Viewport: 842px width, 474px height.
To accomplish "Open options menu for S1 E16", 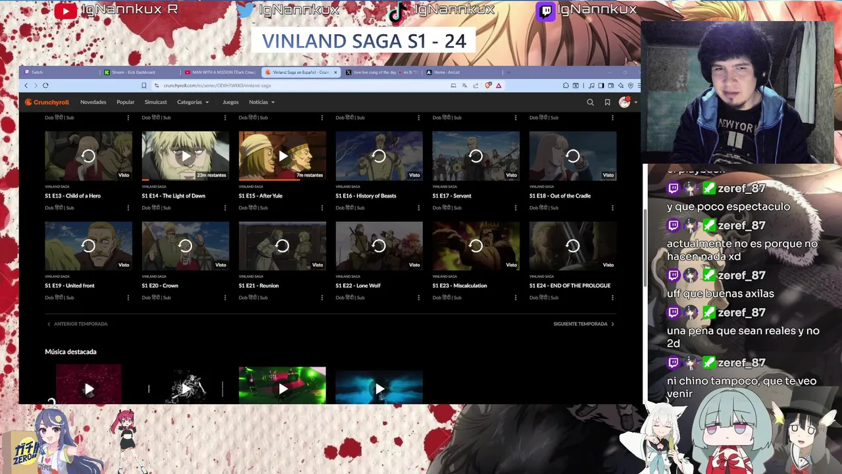I will click(x=418, y=208).
